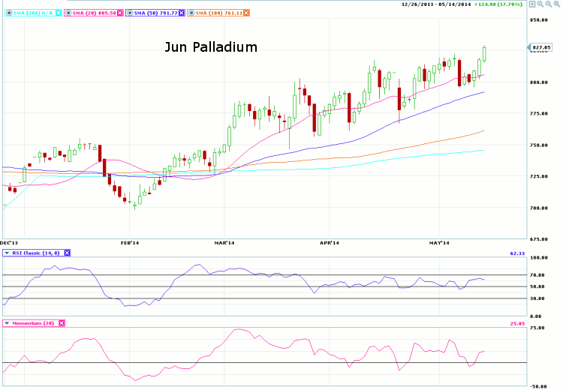This screenshot has height=390, width=563.
Task: Close the SMA (50) overlay
Action: click(x=179, y=13)
